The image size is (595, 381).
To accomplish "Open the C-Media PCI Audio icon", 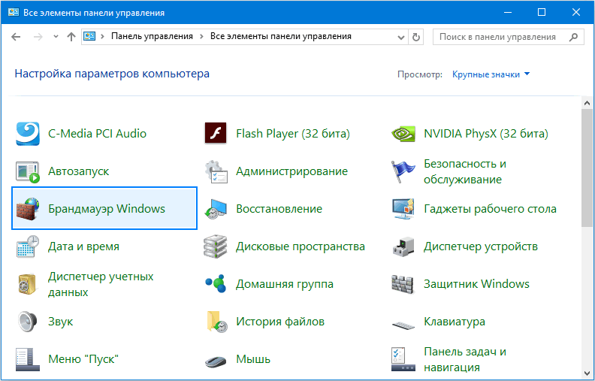I will click(x=29, y=134).
